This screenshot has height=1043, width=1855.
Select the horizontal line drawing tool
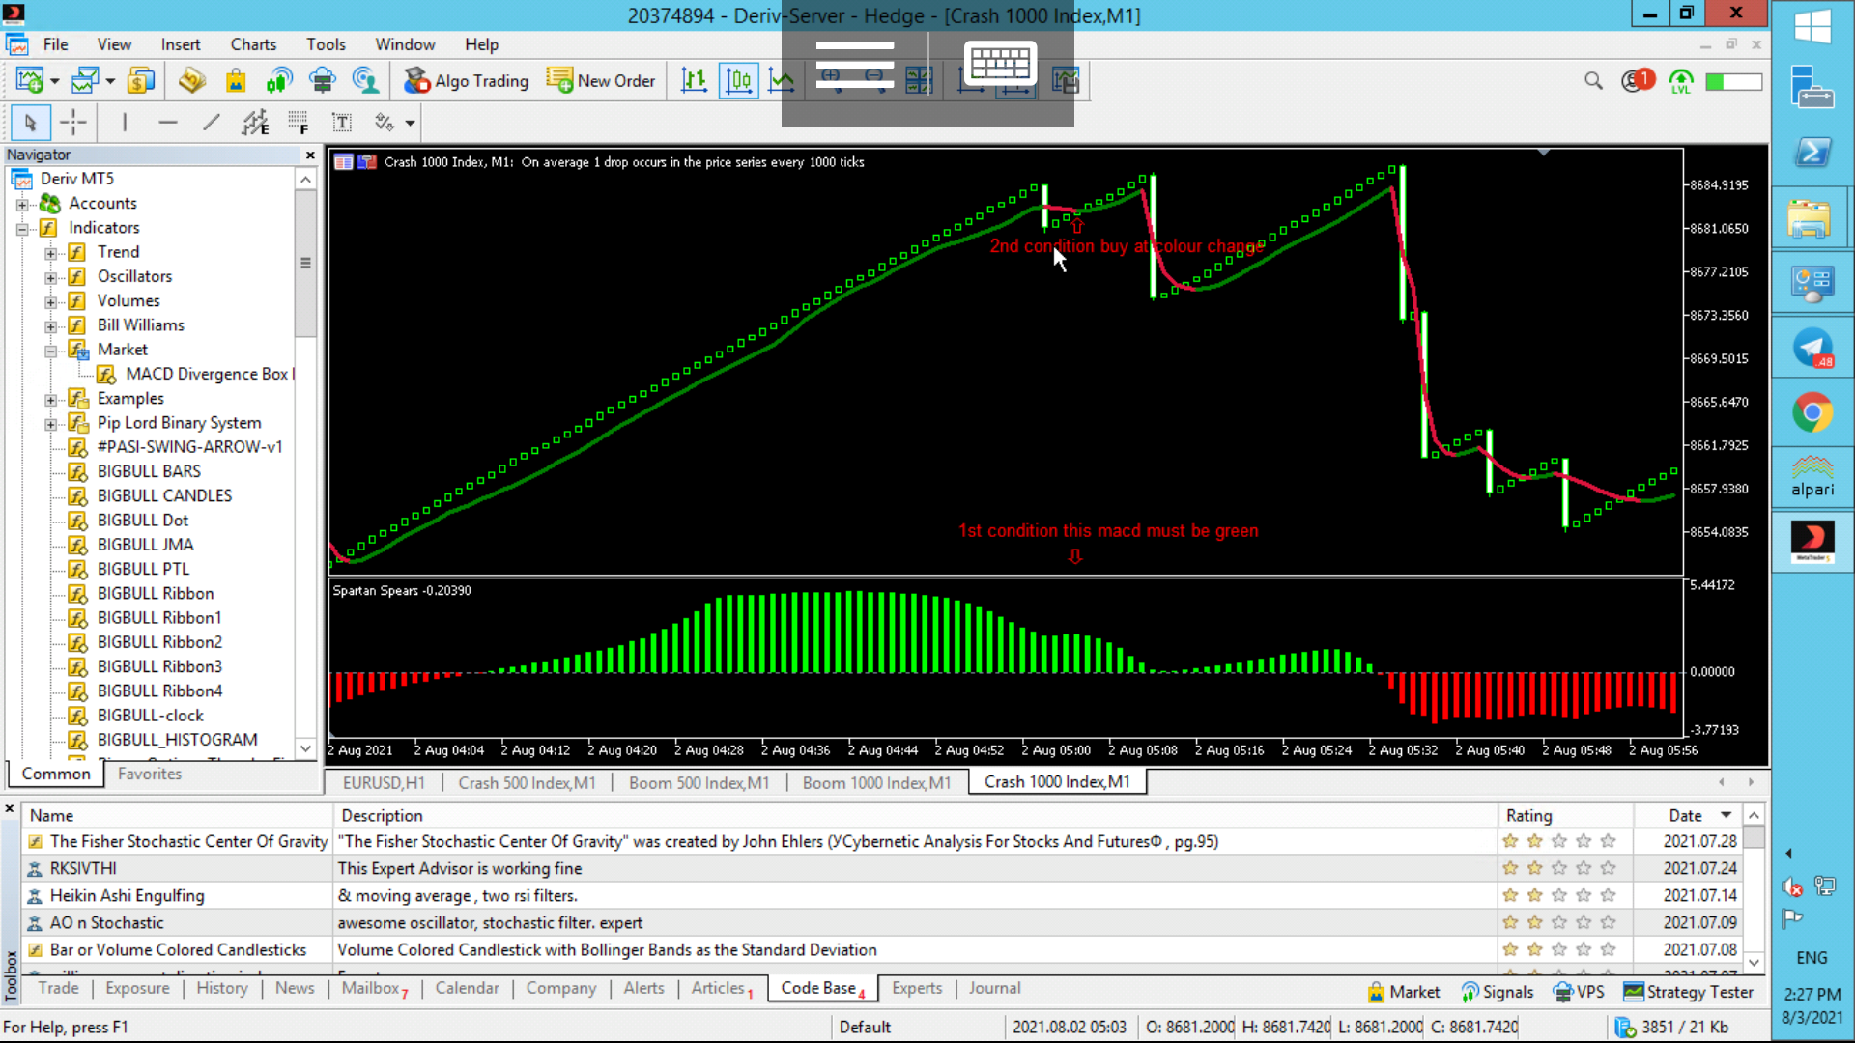point(168,123)
